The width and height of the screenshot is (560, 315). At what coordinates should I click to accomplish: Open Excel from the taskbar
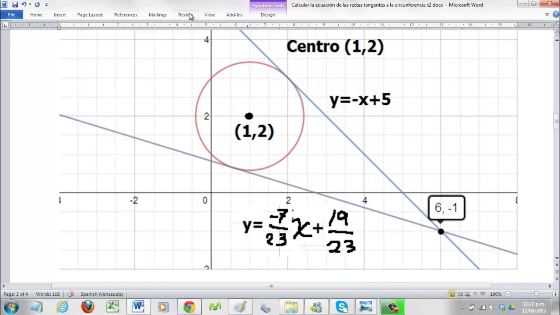(x=113, y=307)
